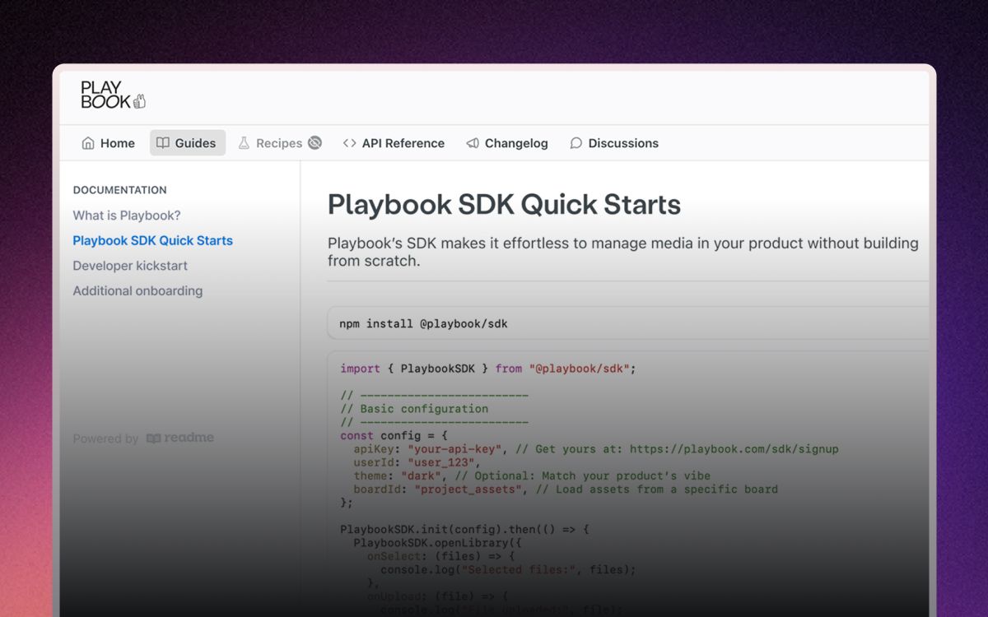This screenshot has height=617, width=988.
Task: Click the userId "user_123" code line
Action: click(417, 462)
